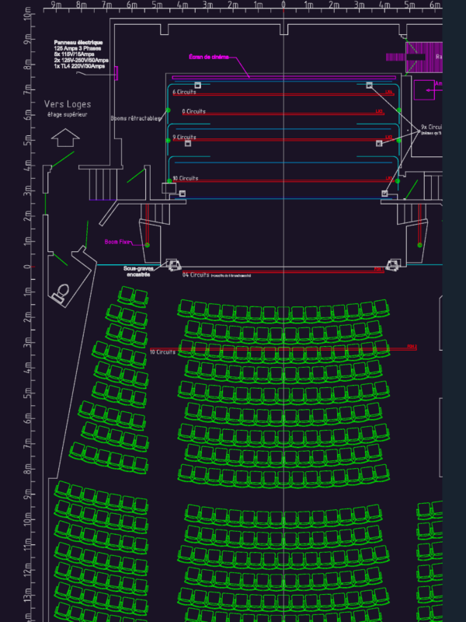Screen dimensions: 466x622
Task: Select the staircase left of the stage
Action: [103, 184]
